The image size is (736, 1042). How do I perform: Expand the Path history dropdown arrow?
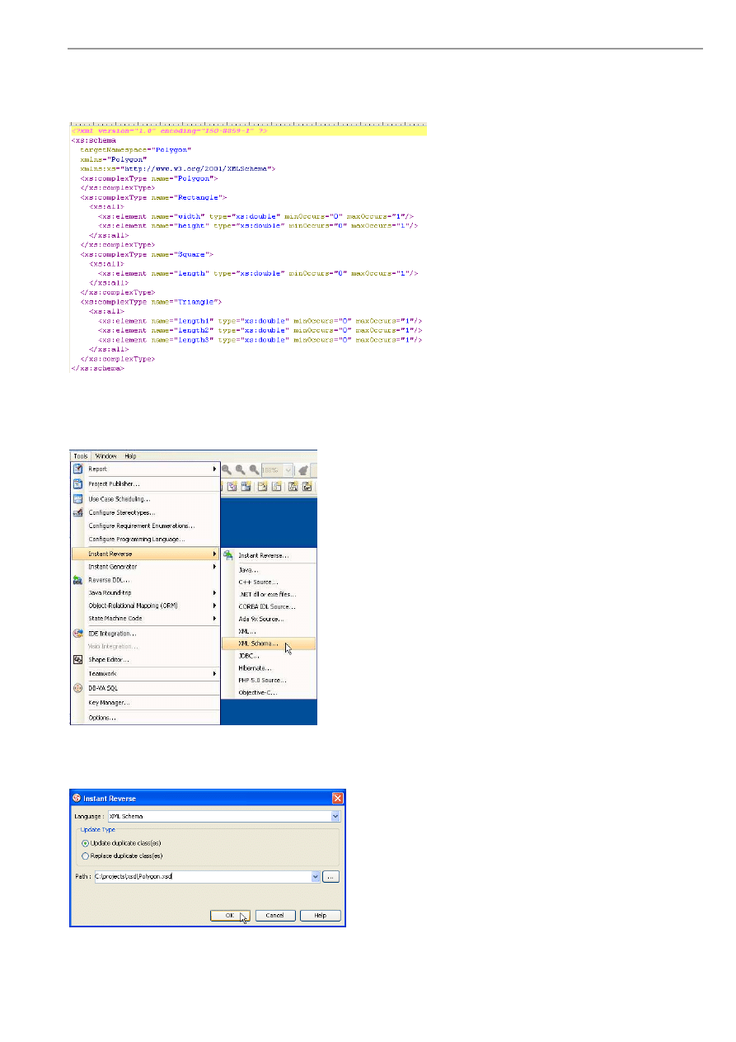tap(316, 877)
